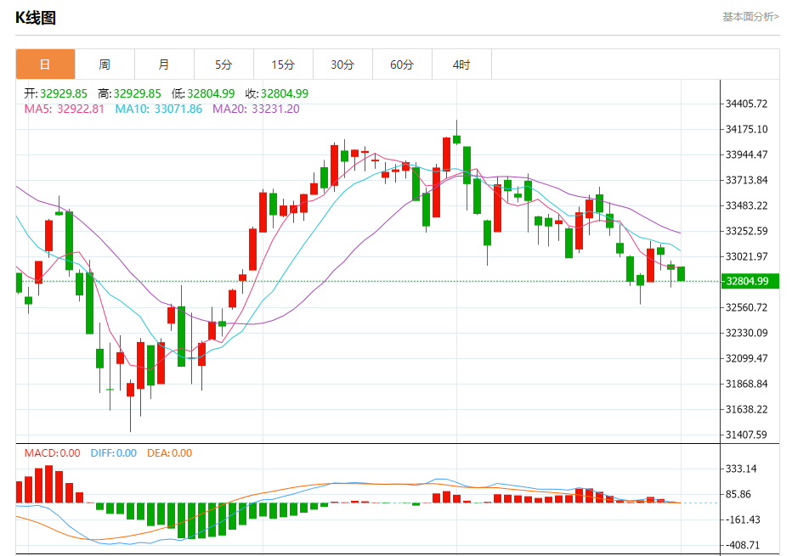Click the 33021.97 price axis label
The image size is (792, 556).
coord(747,256)
